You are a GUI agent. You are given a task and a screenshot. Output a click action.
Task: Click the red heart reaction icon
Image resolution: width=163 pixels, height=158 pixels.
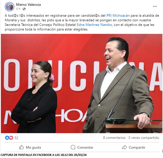tap(11, 138)
